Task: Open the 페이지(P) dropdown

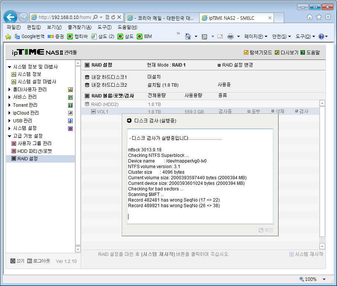Action: point(256,36)
